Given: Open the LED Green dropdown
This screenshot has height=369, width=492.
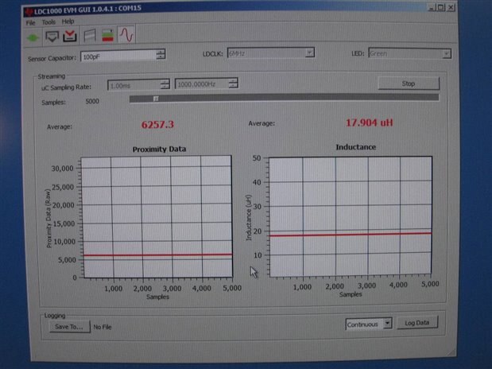Looking at the screenshot, I should click(x=409, y=53).
